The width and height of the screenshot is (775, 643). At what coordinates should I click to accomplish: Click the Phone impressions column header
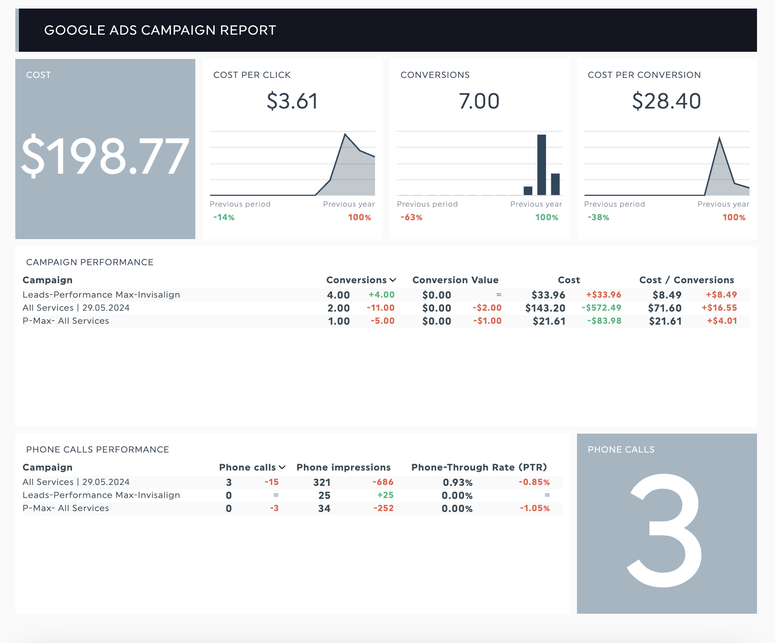[343, 467]
